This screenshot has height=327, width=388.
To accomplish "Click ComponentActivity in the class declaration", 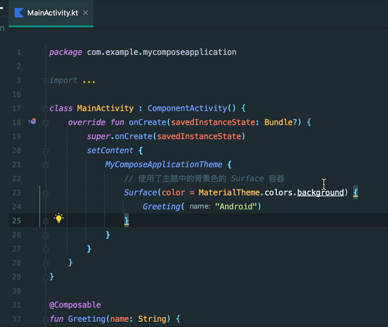I will coord(188,109).
